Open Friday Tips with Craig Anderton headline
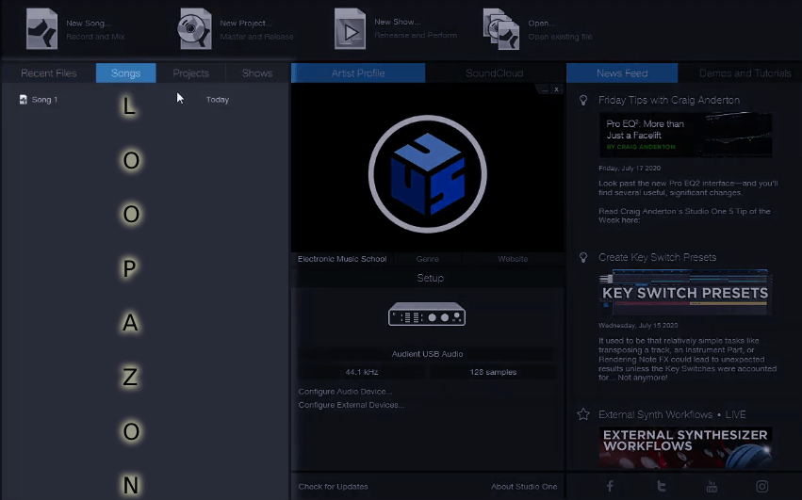The height and width of the screenshot is (500, 802). point(669,100)
